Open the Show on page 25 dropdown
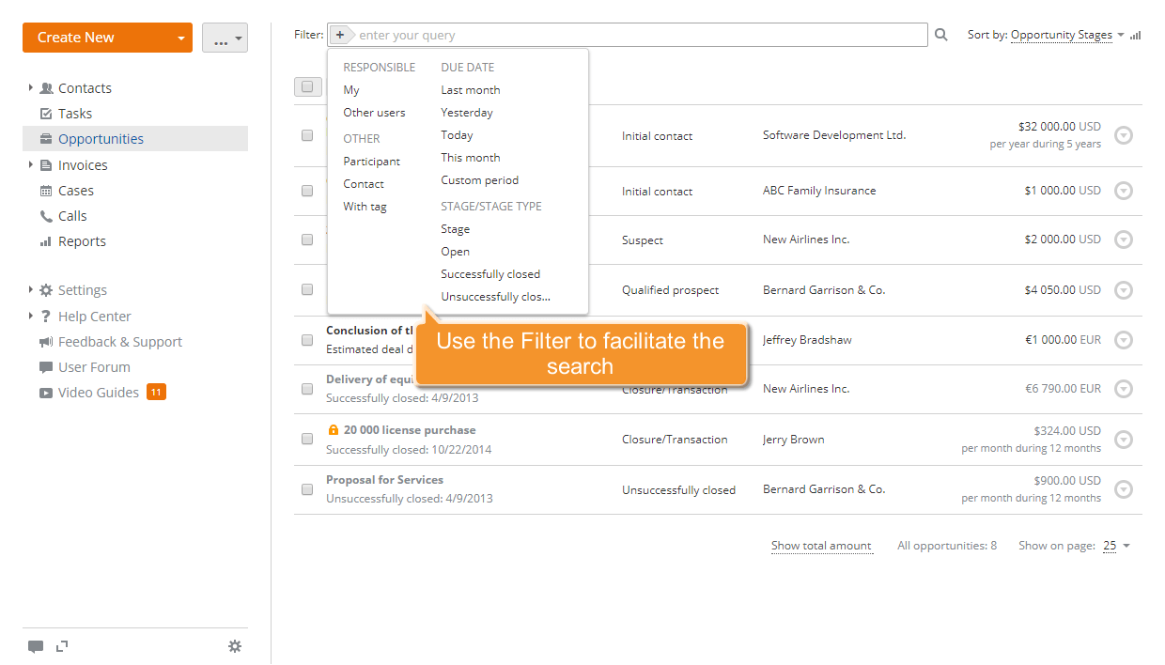 coord(1117,546)
